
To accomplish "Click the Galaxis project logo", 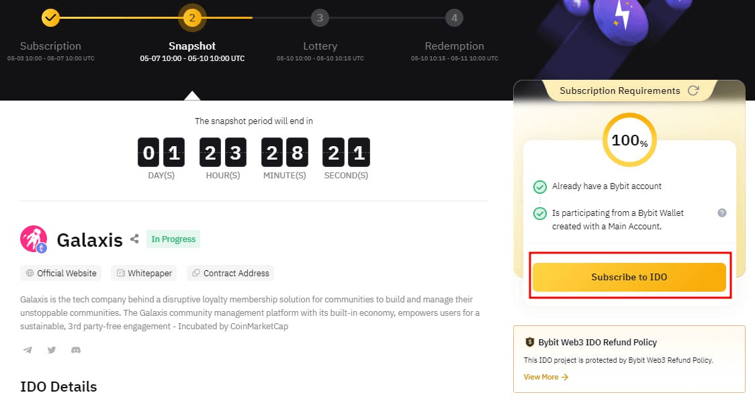I will click(34, 239).
